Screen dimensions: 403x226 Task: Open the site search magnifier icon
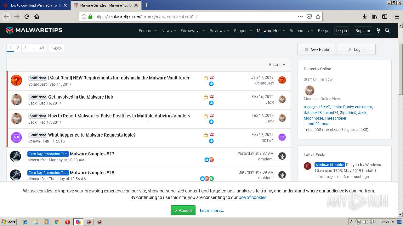388,30
